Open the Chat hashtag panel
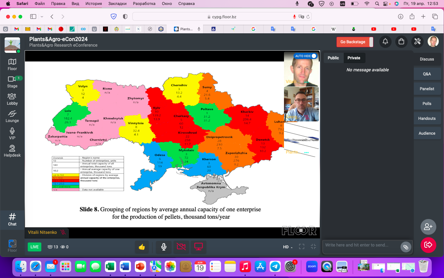 pyautogui.click(x=12, y=220)
